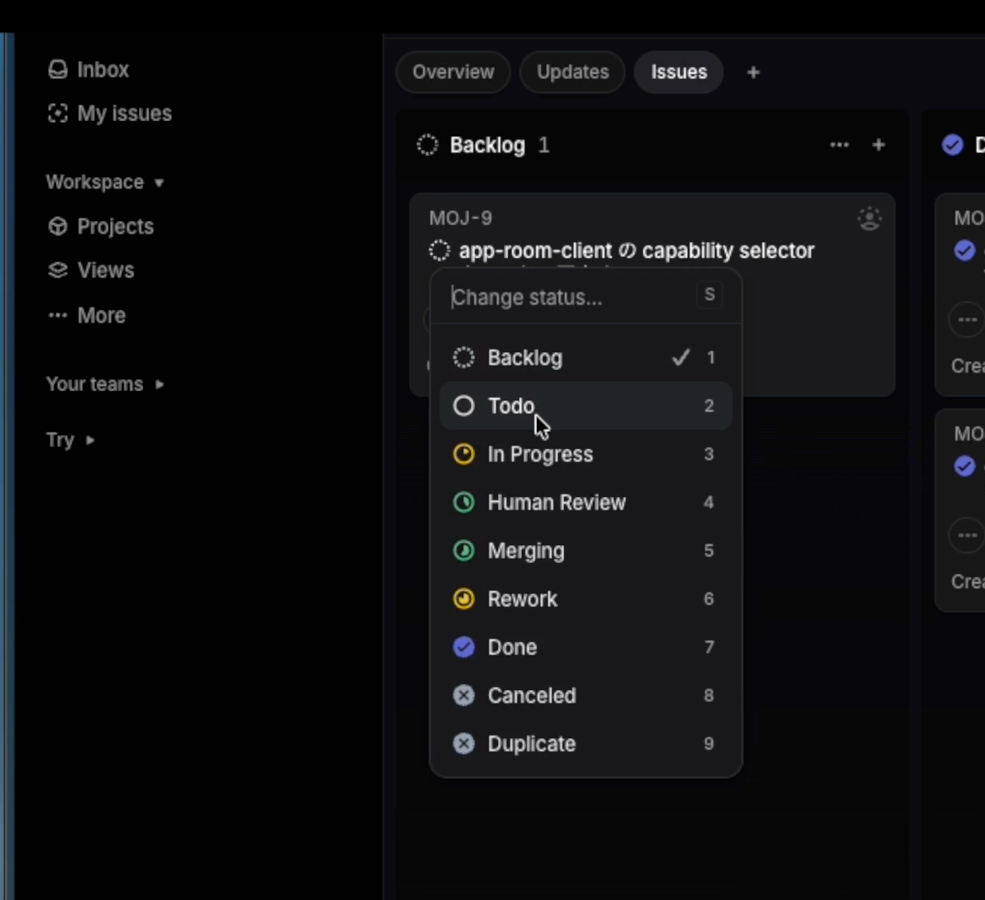Add a new view tab with plus icon
This screenshot has width=985, height=900.
coord(753,73)
